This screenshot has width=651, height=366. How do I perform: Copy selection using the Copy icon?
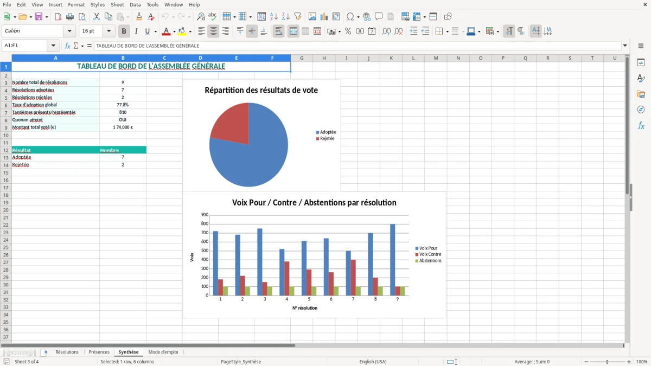pos(108,17)
